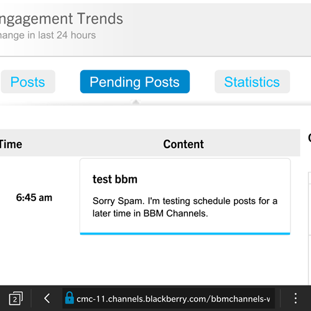Click the partially visible column header at right

click(x=310, y=137)
